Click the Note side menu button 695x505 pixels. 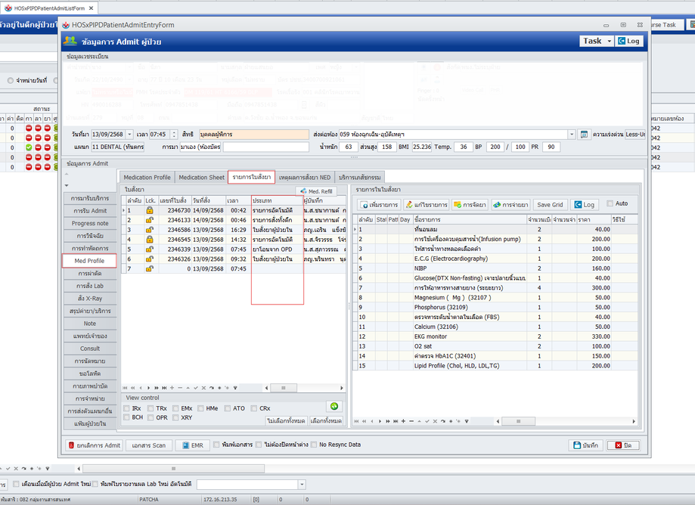pos(90,324)
